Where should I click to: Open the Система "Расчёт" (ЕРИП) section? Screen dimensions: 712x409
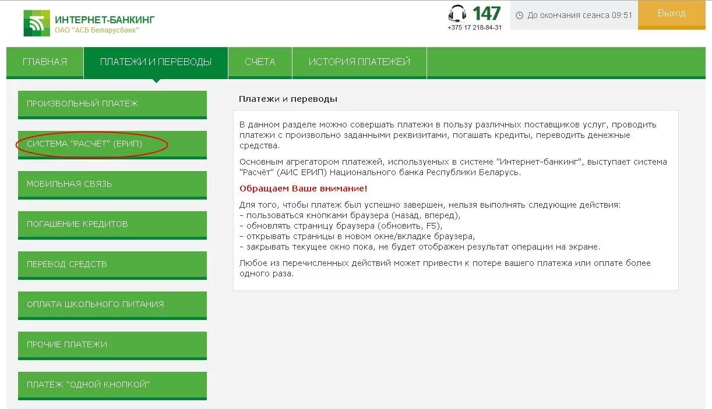click(x=112, y=144)
